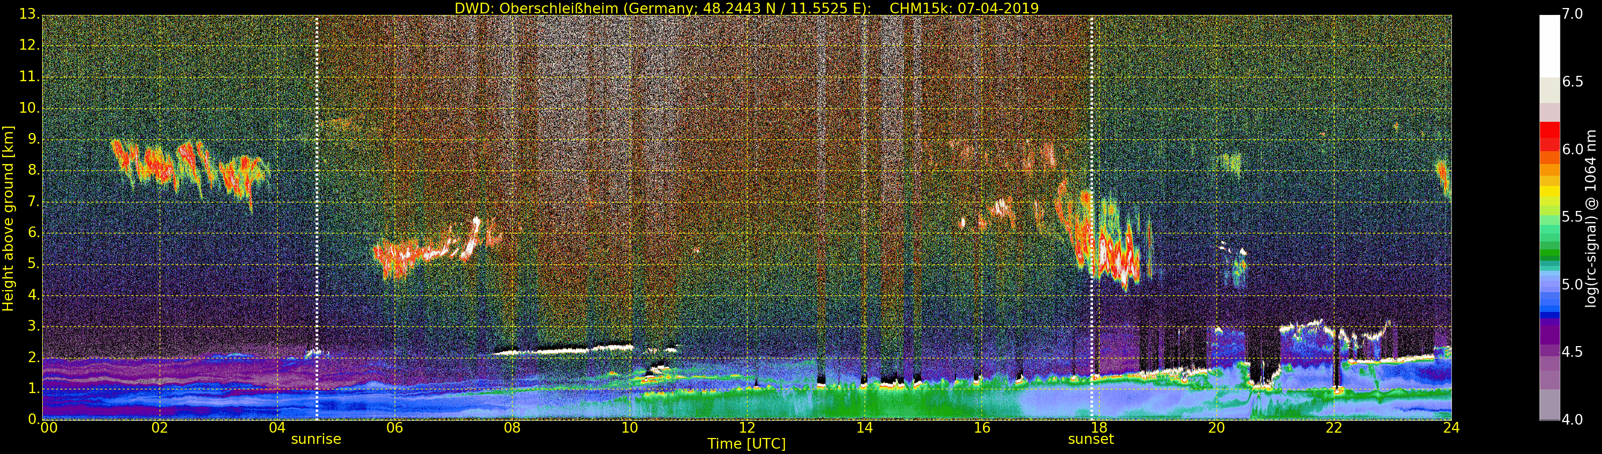Image resolution: width=1602 pixels, height=454 pixels.
Task: Click the '8.' height tick label
Action: [34, 170]
